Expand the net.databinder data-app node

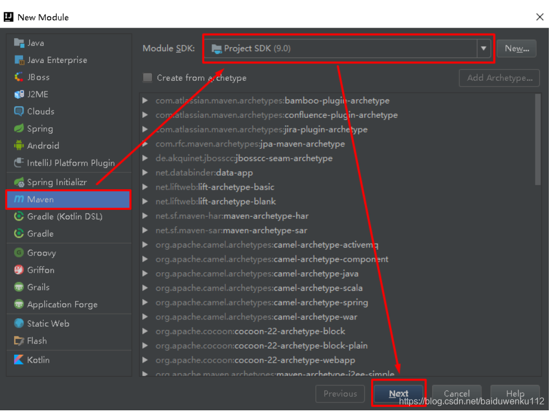click(145, 173)
